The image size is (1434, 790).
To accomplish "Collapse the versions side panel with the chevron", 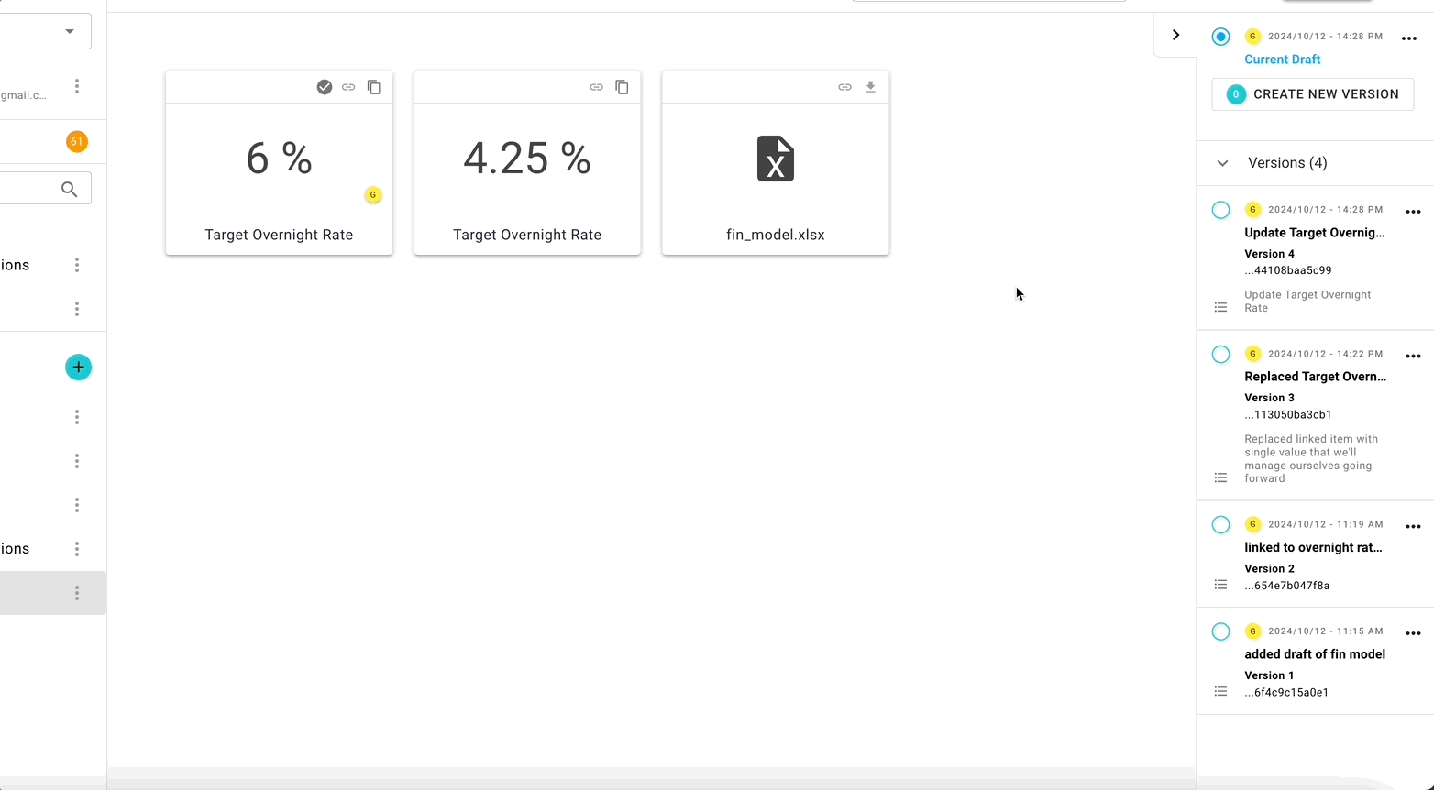I will (x=1175, y=35).
